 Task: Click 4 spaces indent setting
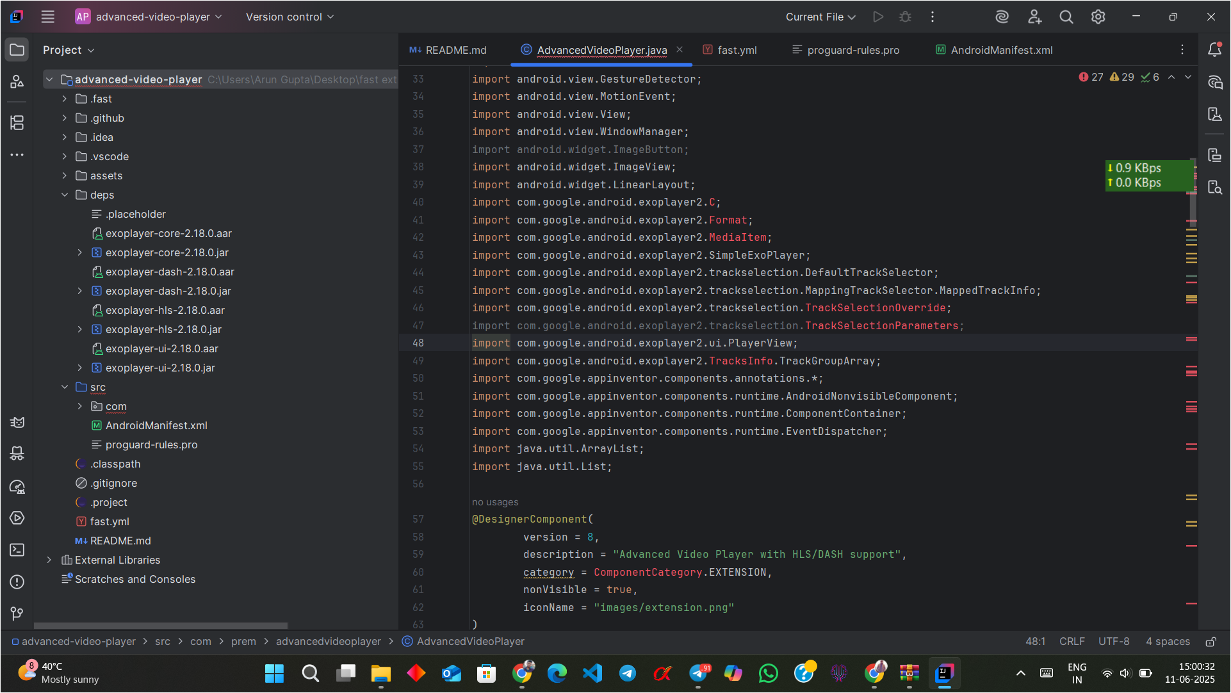click(x=1168, y=642)
